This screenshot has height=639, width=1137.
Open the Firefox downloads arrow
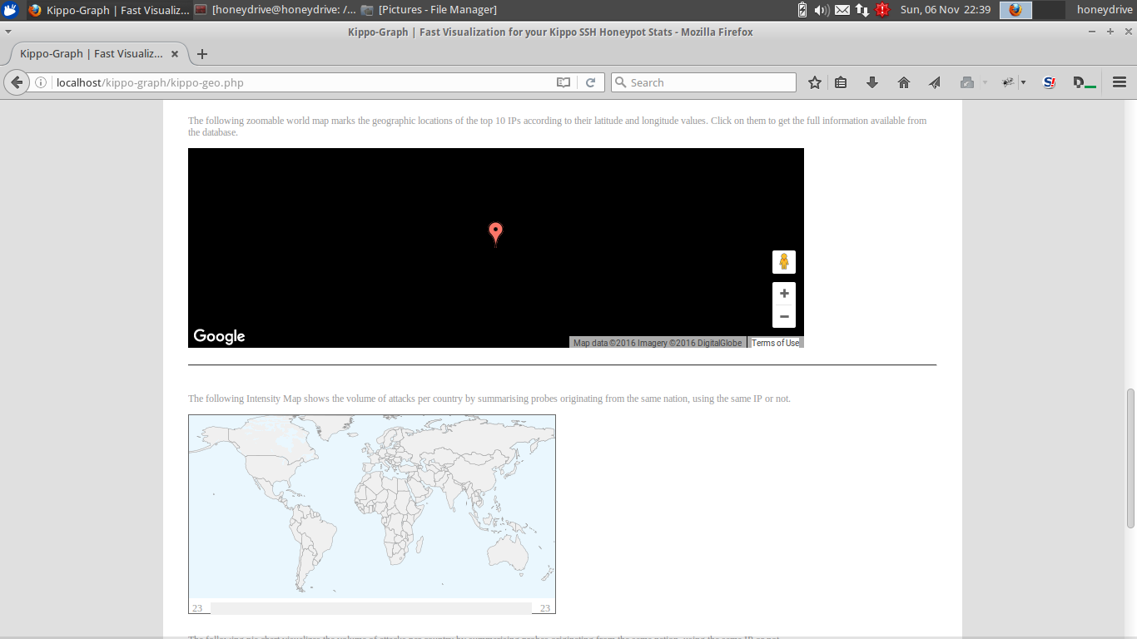[872, 82]
